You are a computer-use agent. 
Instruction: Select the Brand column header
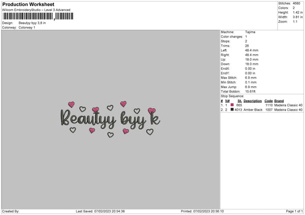click(x=279, y=100)
